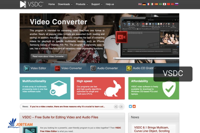Open the Help us page
The height and width of the screenshot is (133, 200).
tap(110, 4)
